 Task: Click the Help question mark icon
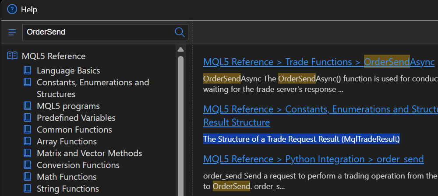pos(12,9)
